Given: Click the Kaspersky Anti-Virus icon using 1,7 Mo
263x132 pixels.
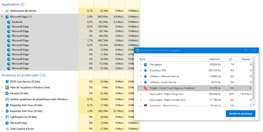Looking at the screenshot, I should pyautogui.click(x=7, y=105).
